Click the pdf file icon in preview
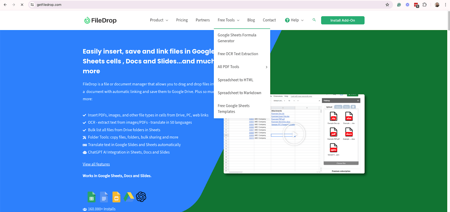The width and height of the screenshot is (450, 212). (x=333, y=132)
